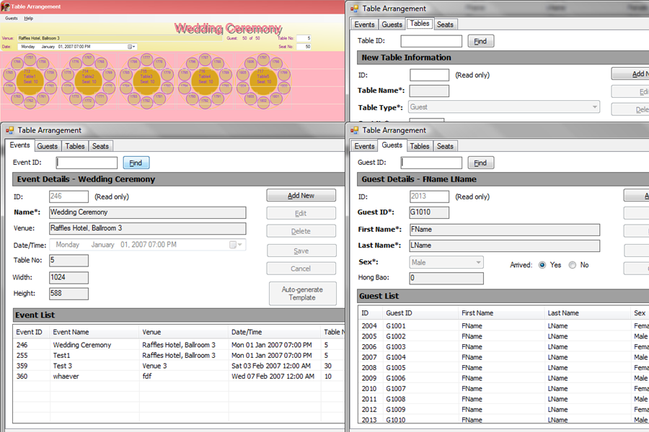Viewport: 649px width, 432px height.
Task: Click Add New button in Event Details
Action: (301, 196)
